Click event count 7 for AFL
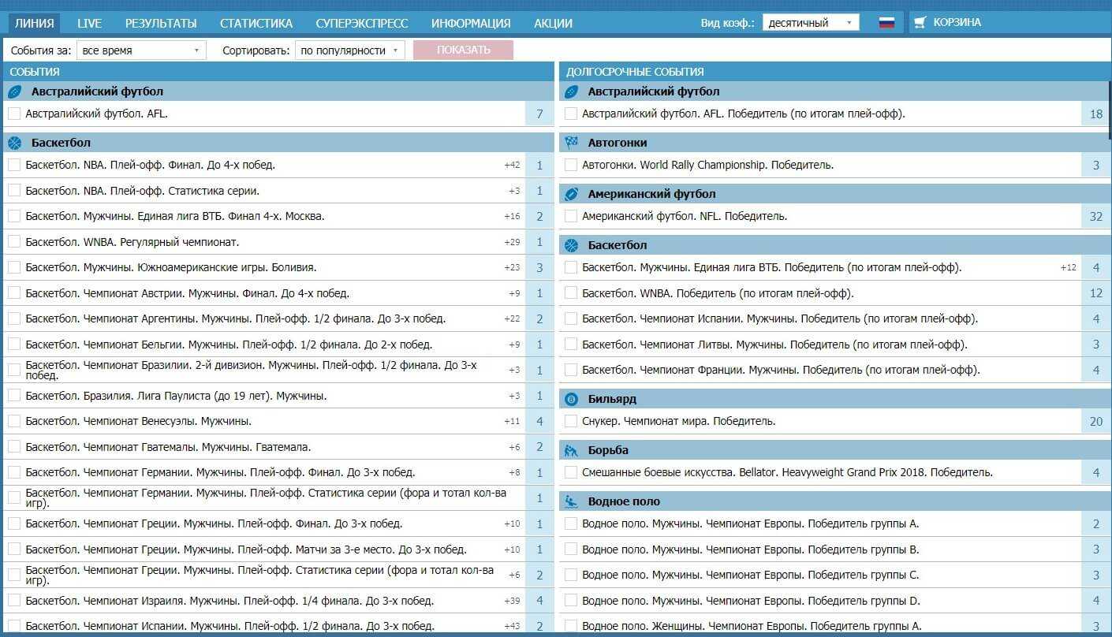 click(x=540, y=114)
